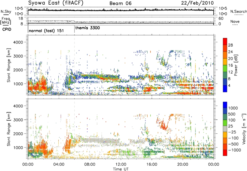Click the noise level trace in the top panel
Image resolution: width=247 pixels, height=171 pixels.
pos(121,10)
